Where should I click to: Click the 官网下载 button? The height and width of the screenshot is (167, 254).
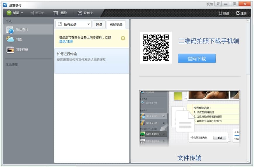[197, 58]
